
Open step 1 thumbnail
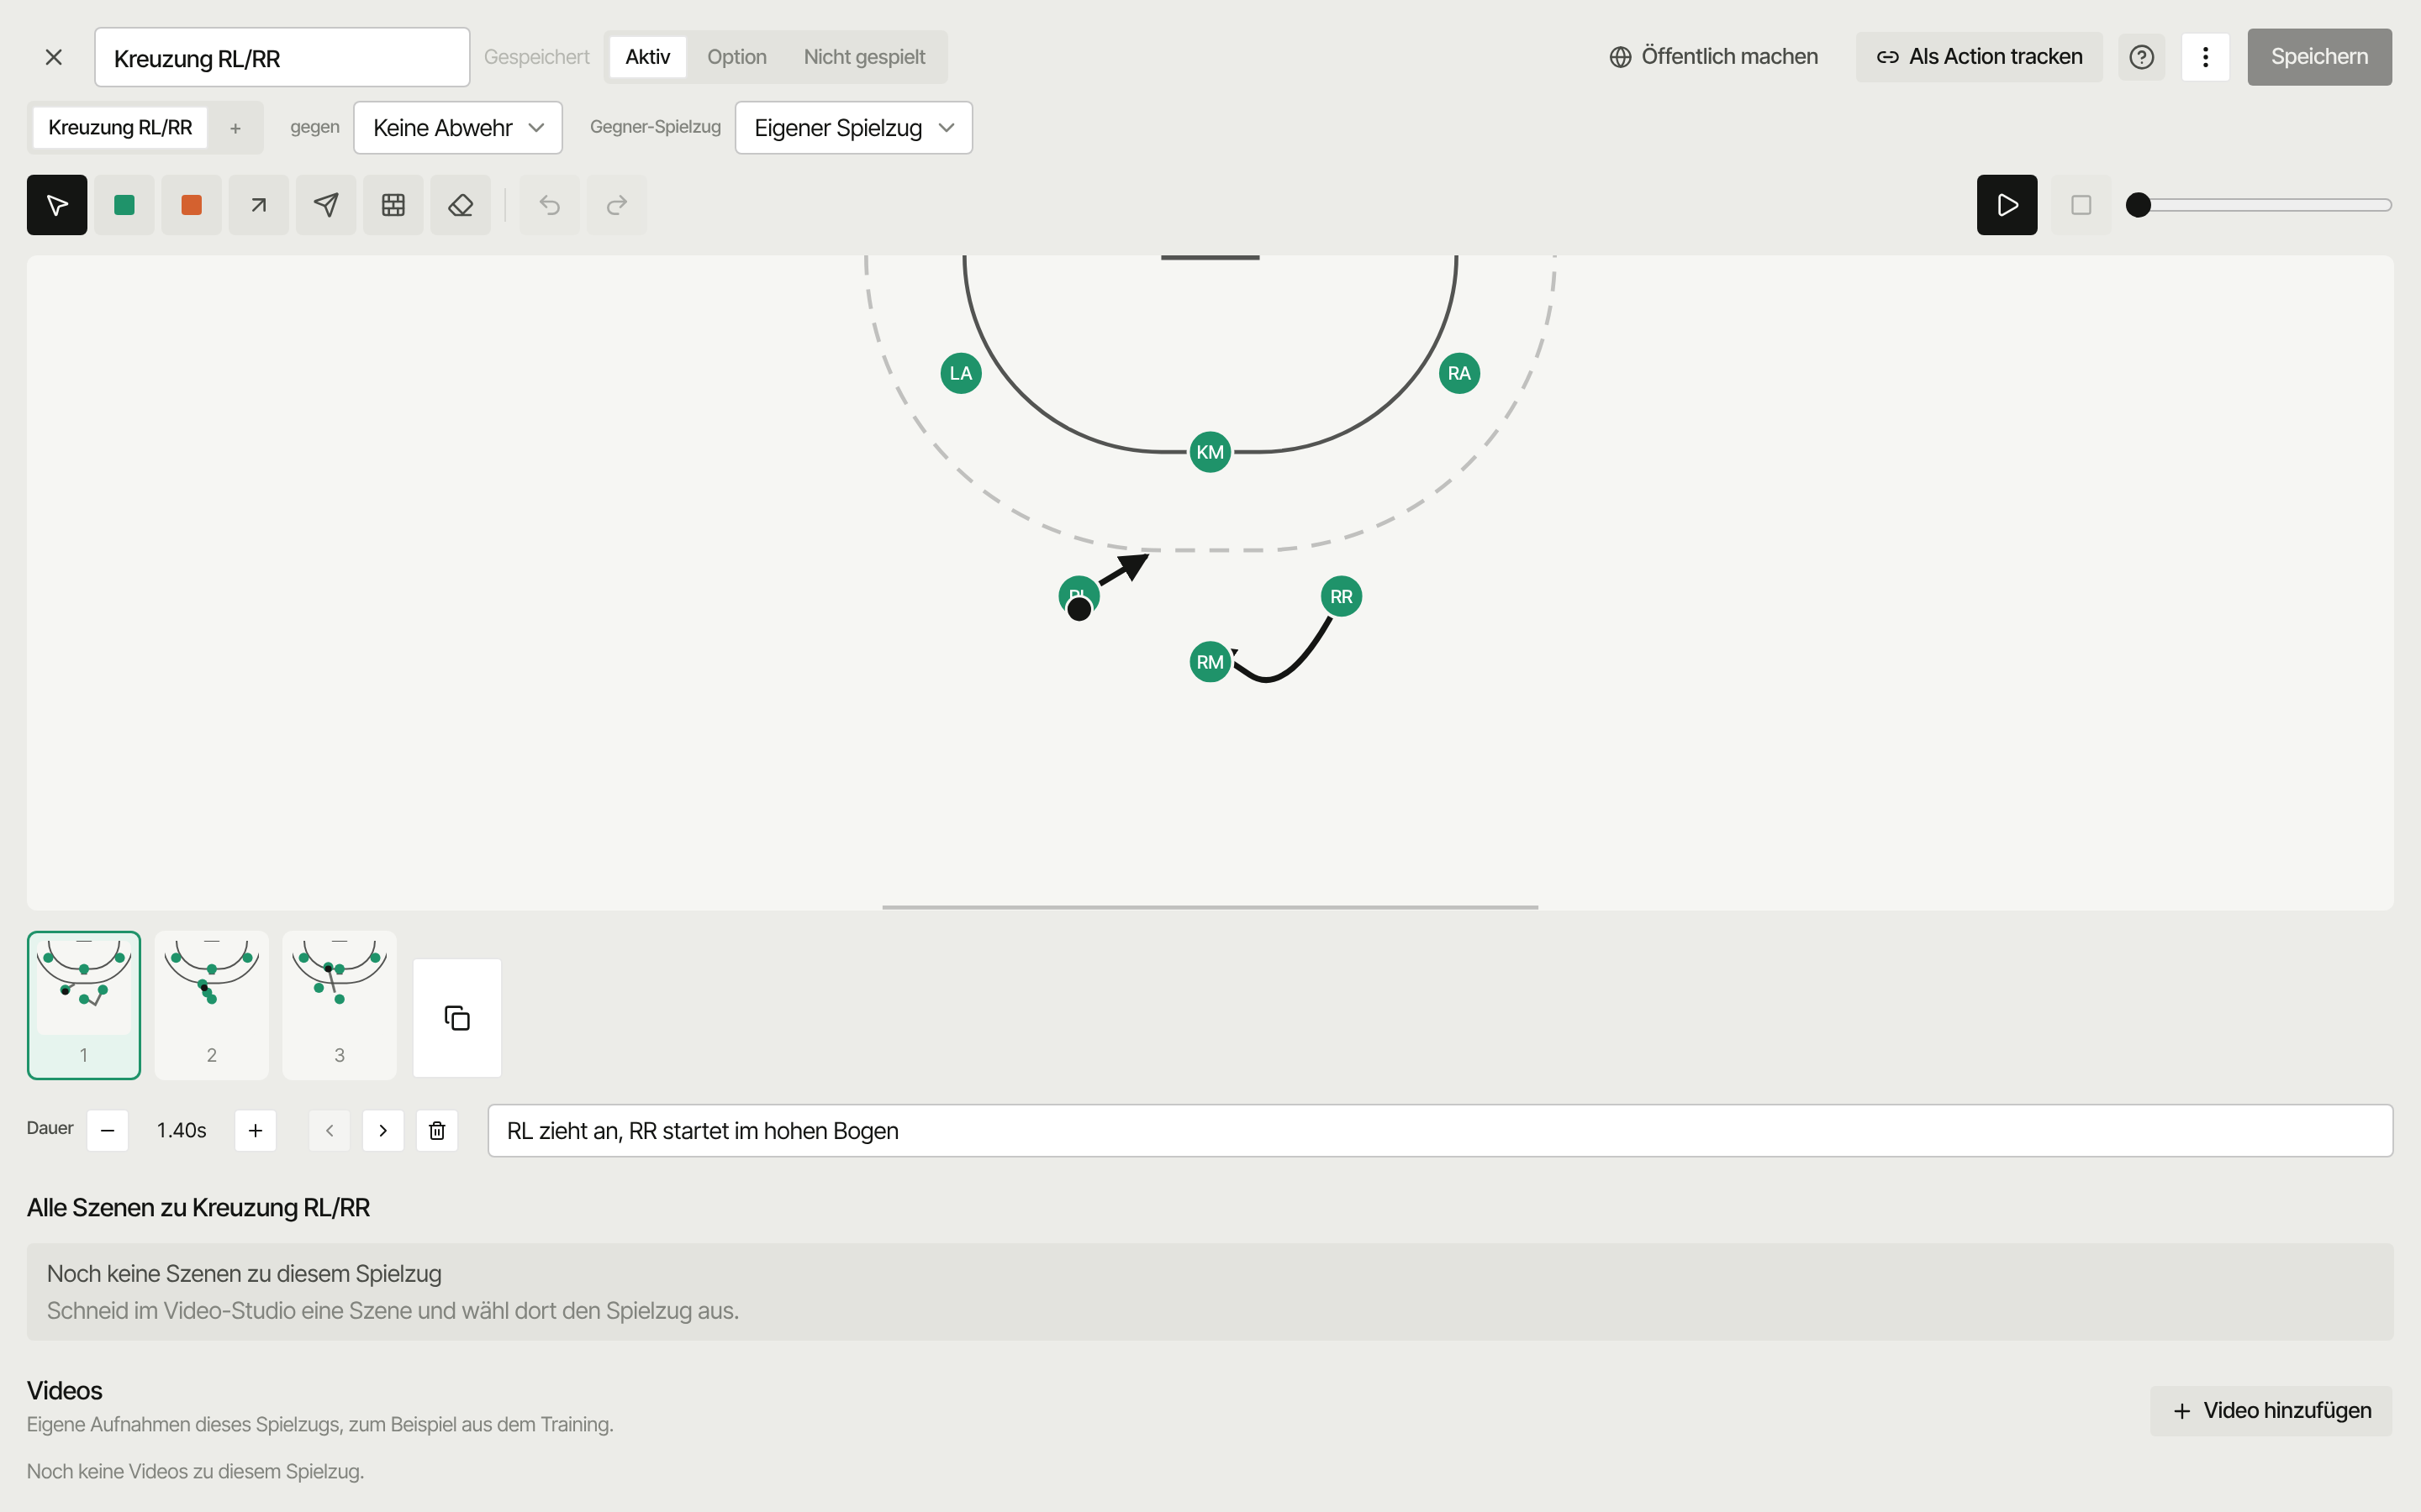tap(84, 1005)
